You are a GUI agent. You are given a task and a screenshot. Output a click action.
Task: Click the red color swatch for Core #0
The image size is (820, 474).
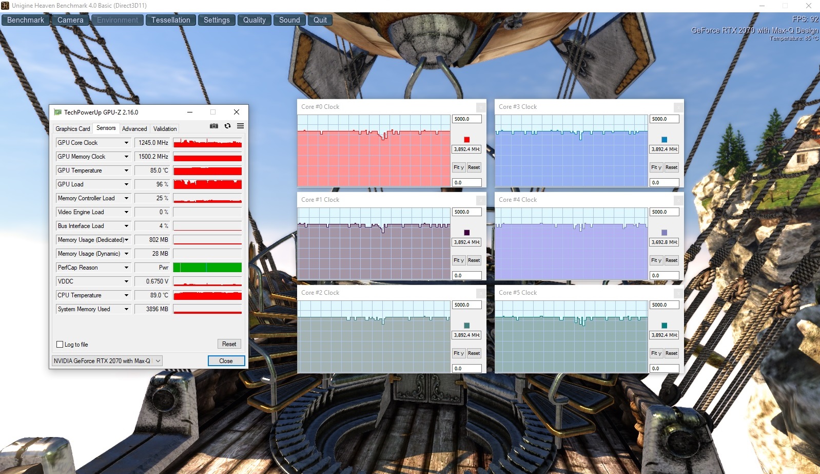(466, 140)
